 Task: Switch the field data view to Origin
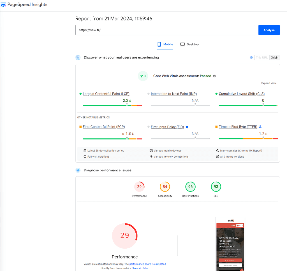coord(274,57)
